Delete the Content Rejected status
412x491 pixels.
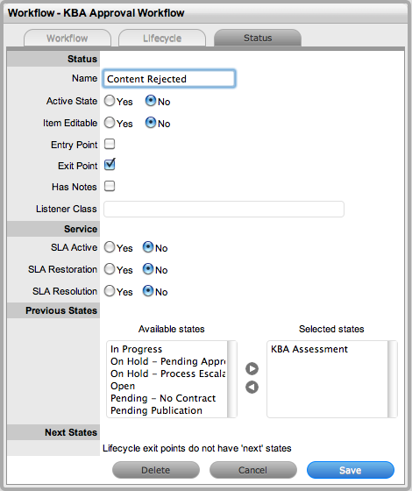pyautogui.click(x=156, y=470)
